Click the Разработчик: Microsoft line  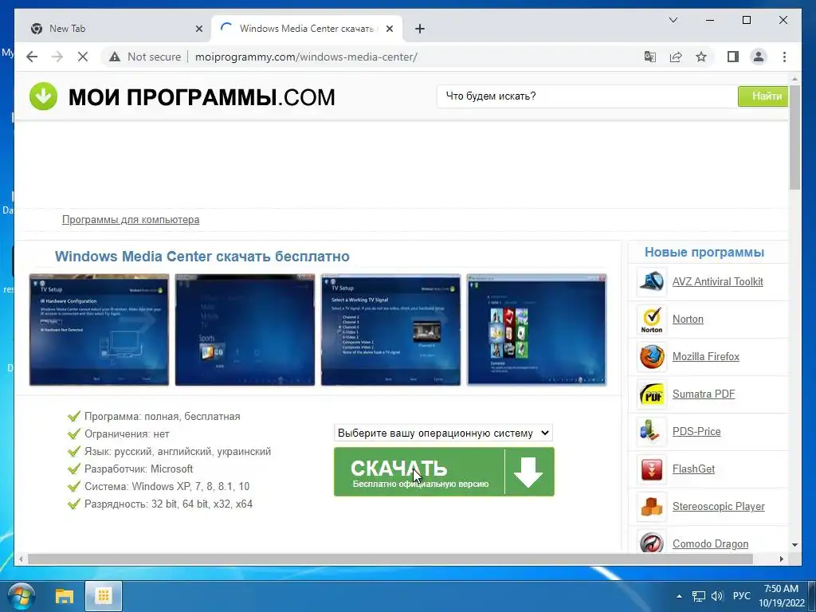coord(139,469)
